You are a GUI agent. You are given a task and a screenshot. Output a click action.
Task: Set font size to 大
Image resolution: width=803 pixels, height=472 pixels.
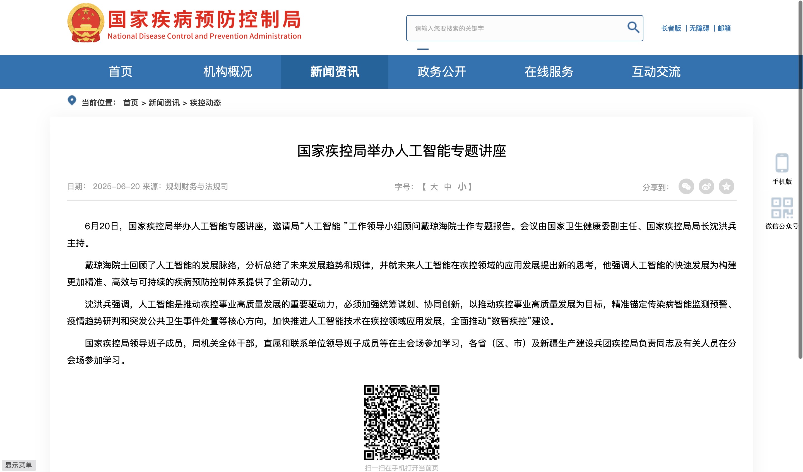[434, 187]
